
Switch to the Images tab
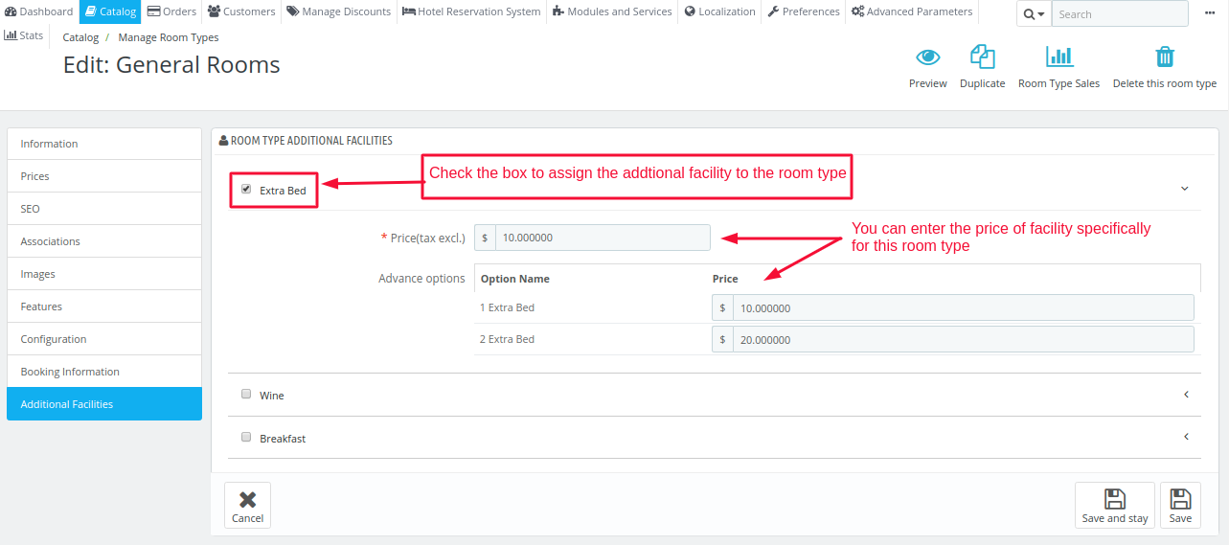[x=104, y=274]
